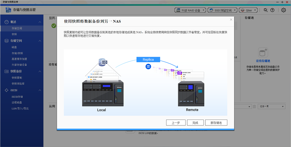Click the 新存储池 button
Image resolution: width=291 pixels, height=147 pixels.
coord(216,122)
